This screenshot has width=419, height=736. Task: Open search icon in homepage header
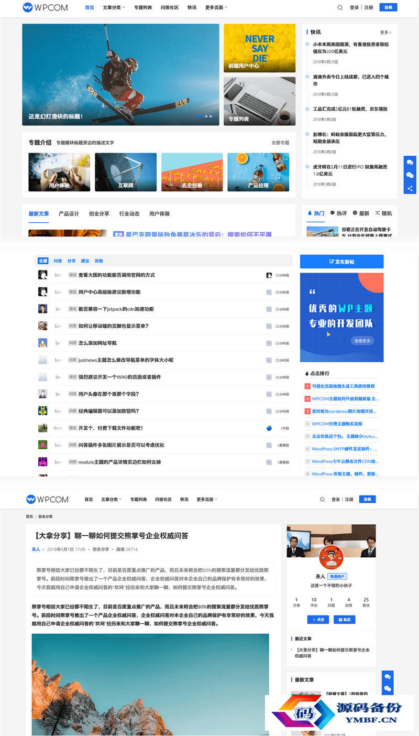pyautogui.click(x=340, y=8)
